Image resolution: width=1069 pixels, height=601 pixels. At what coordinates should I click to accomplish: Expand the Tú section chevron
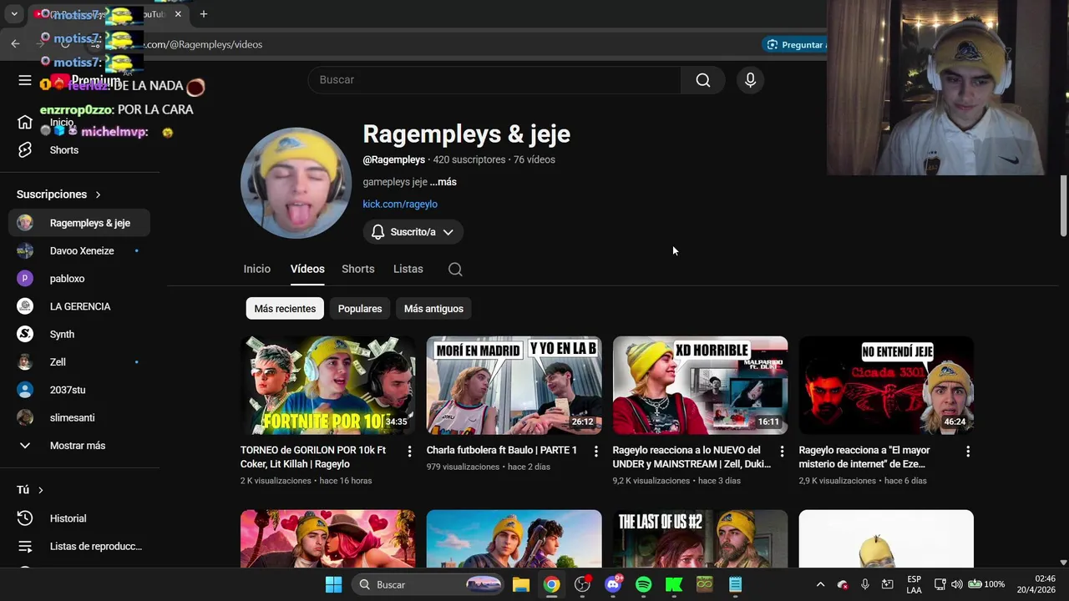40,490
